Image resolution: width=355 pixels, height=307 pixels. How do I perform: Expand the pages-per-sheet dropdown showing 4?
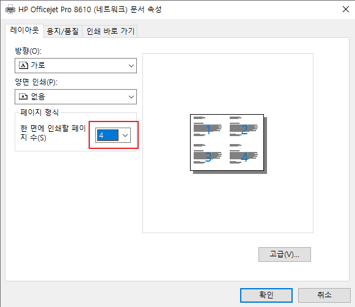point(113,135)
